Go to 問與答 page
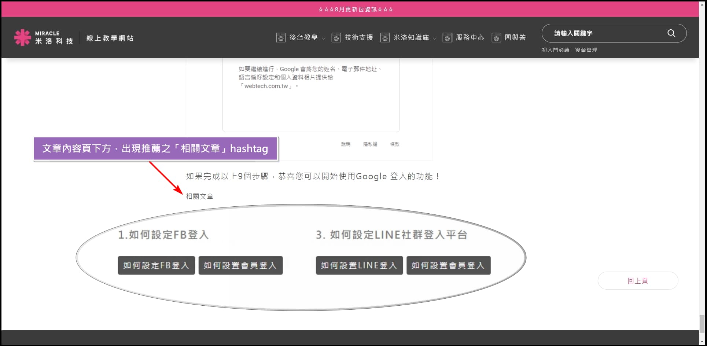Viewport: 707px width, 346px height. coord(515,37)
